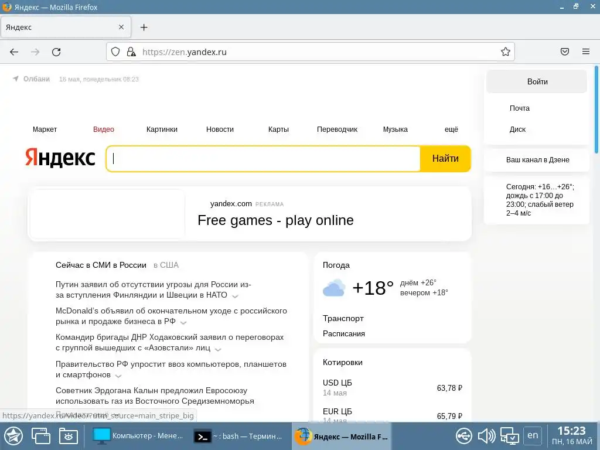Save page to Pocket
Screen dimensions: 600x450
pos(565,52)
